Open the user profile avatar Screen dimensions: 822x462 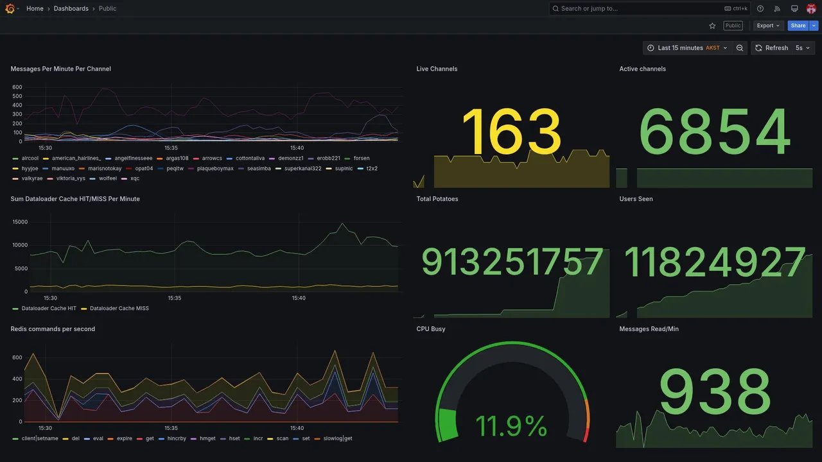811,8
